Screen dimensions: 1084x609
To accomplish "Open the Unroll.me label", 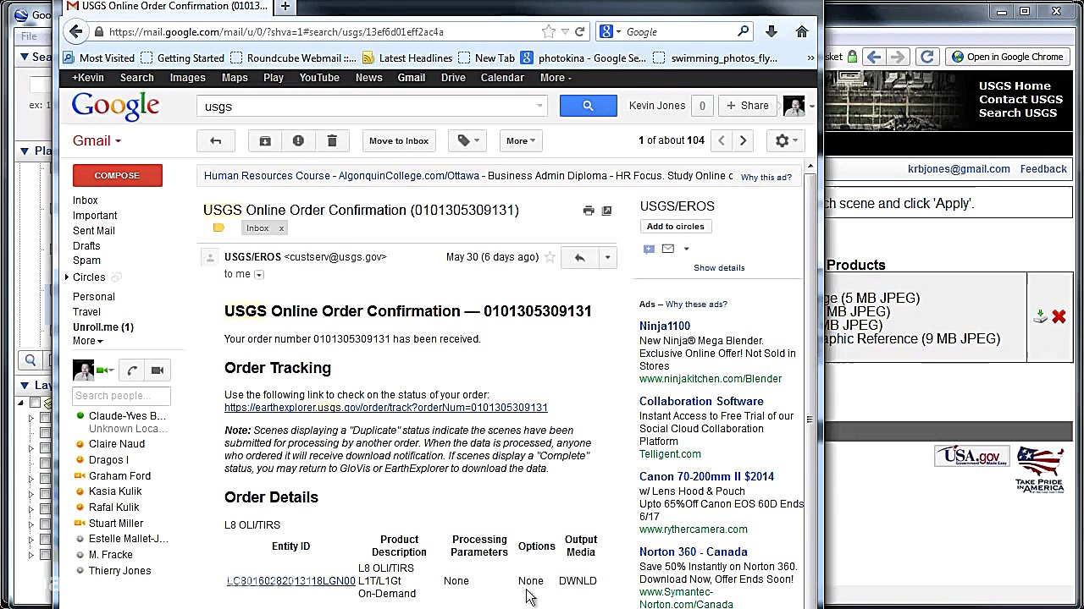I will pos(103,327).
